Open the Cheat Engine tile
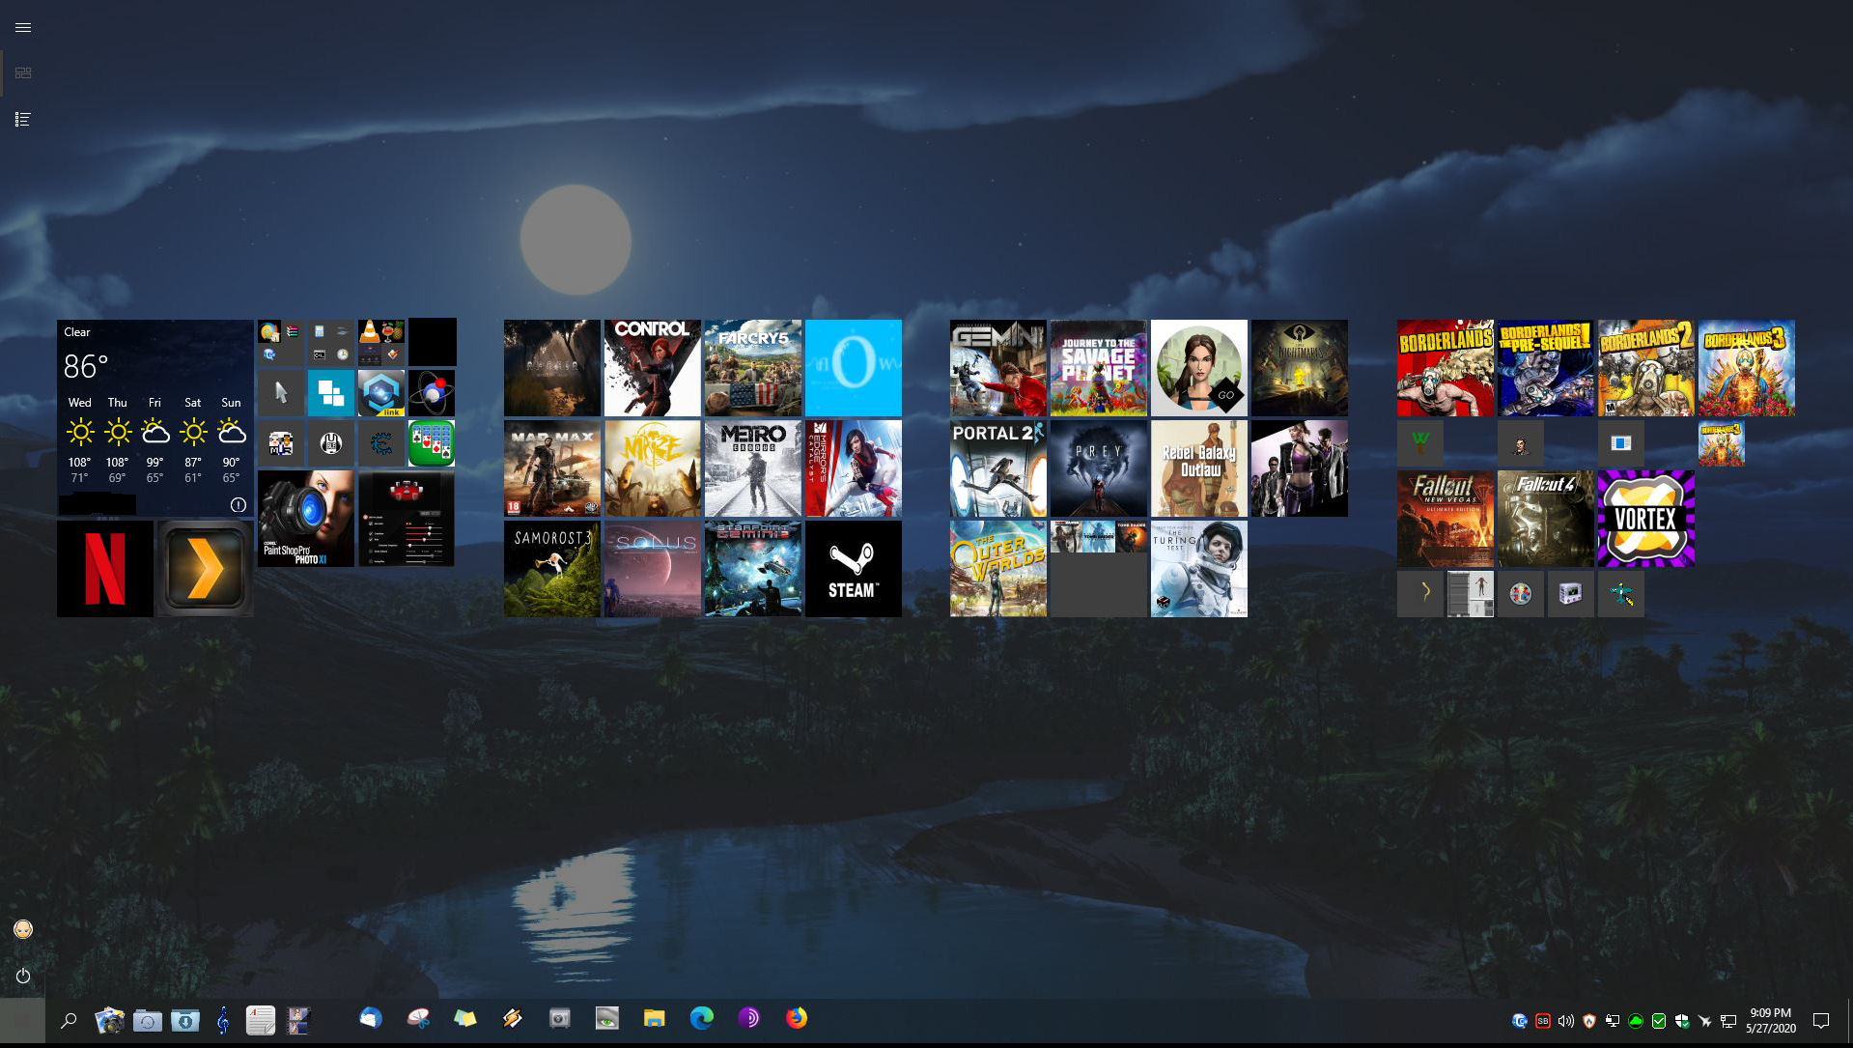The height and width of the screenshot is (1048, 1853). pyautogui.click(x=381, y=443)
